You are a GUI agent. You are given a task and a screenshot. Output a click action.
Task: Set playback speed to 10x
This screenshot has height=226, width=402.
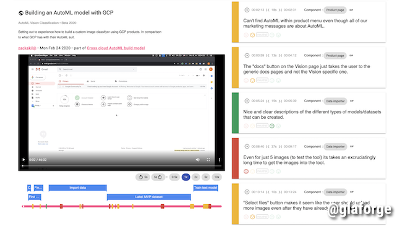217,177
